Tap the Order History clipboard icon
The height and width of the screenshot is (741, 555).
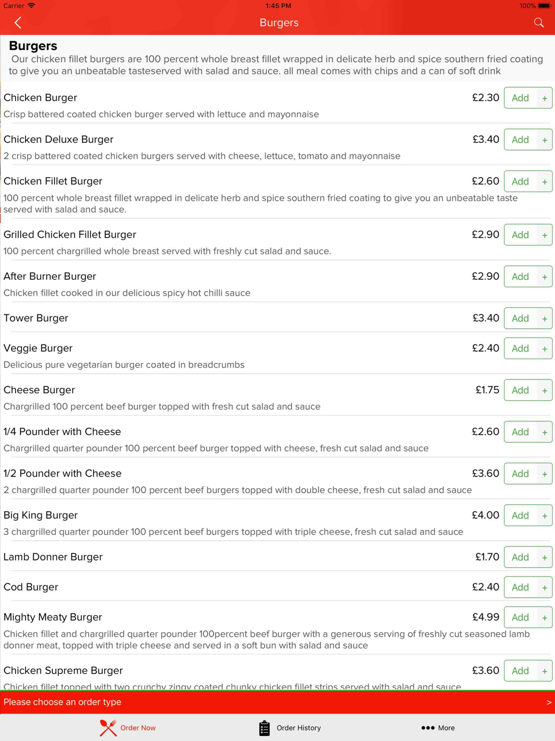[x=264, y=728]
